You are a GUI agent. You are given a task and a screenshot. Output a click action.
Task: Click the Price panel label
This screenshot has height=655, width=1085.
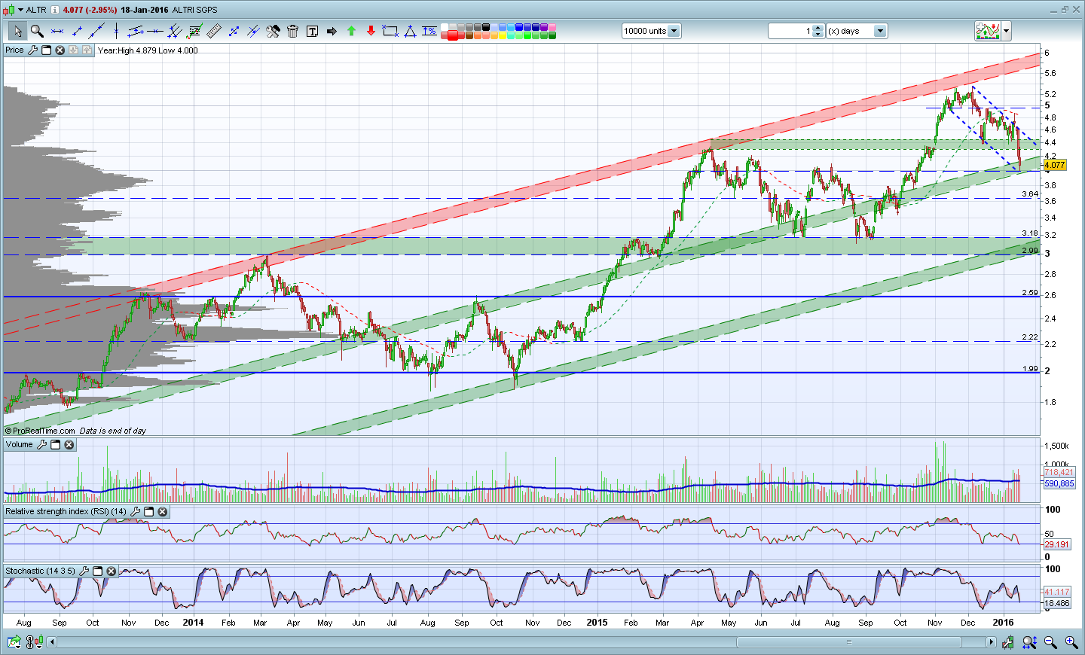click(14, 50)
